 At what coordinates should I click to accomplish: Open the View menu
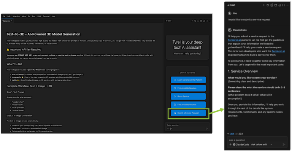[24, 16]
